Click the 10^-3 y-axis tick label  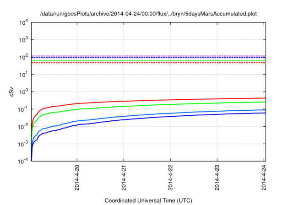click(23, 144)
